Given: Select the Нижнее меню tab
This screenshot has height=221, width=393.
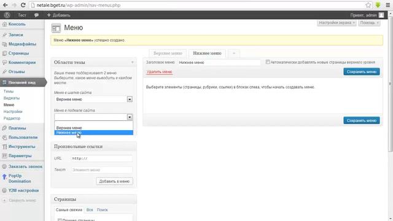Looking at the screenshot, I should (x=207, y=53).
